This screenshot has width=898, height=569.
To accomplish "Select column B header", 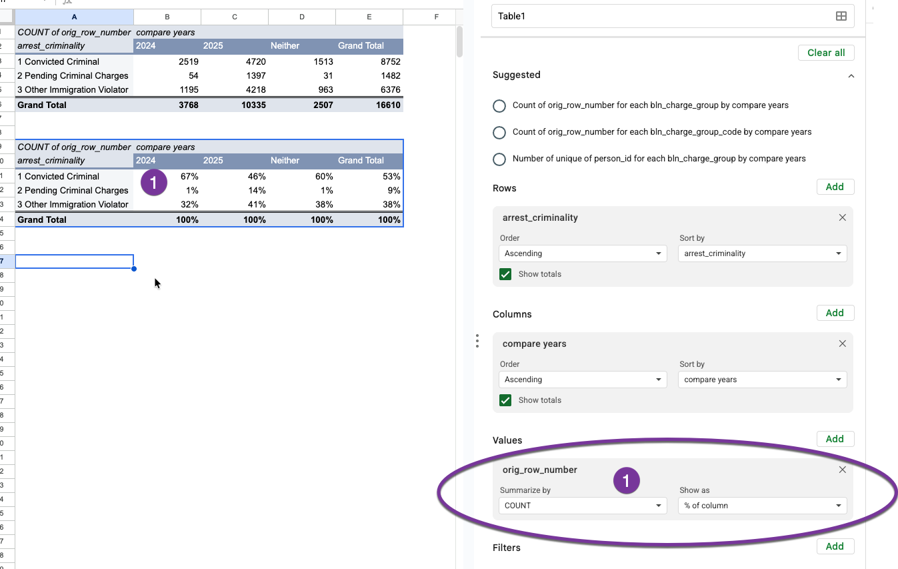I will point(167,17).
